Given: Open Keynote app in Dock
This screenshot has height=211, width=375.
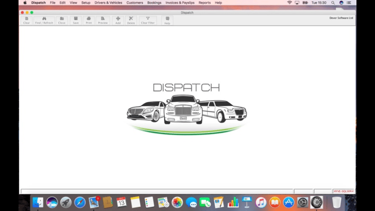Looking at the screenshot, I should [247, 202].
